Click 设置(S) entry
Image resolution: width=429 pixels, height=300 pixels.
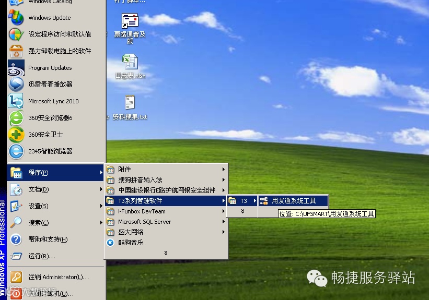(x=56, y=206)
